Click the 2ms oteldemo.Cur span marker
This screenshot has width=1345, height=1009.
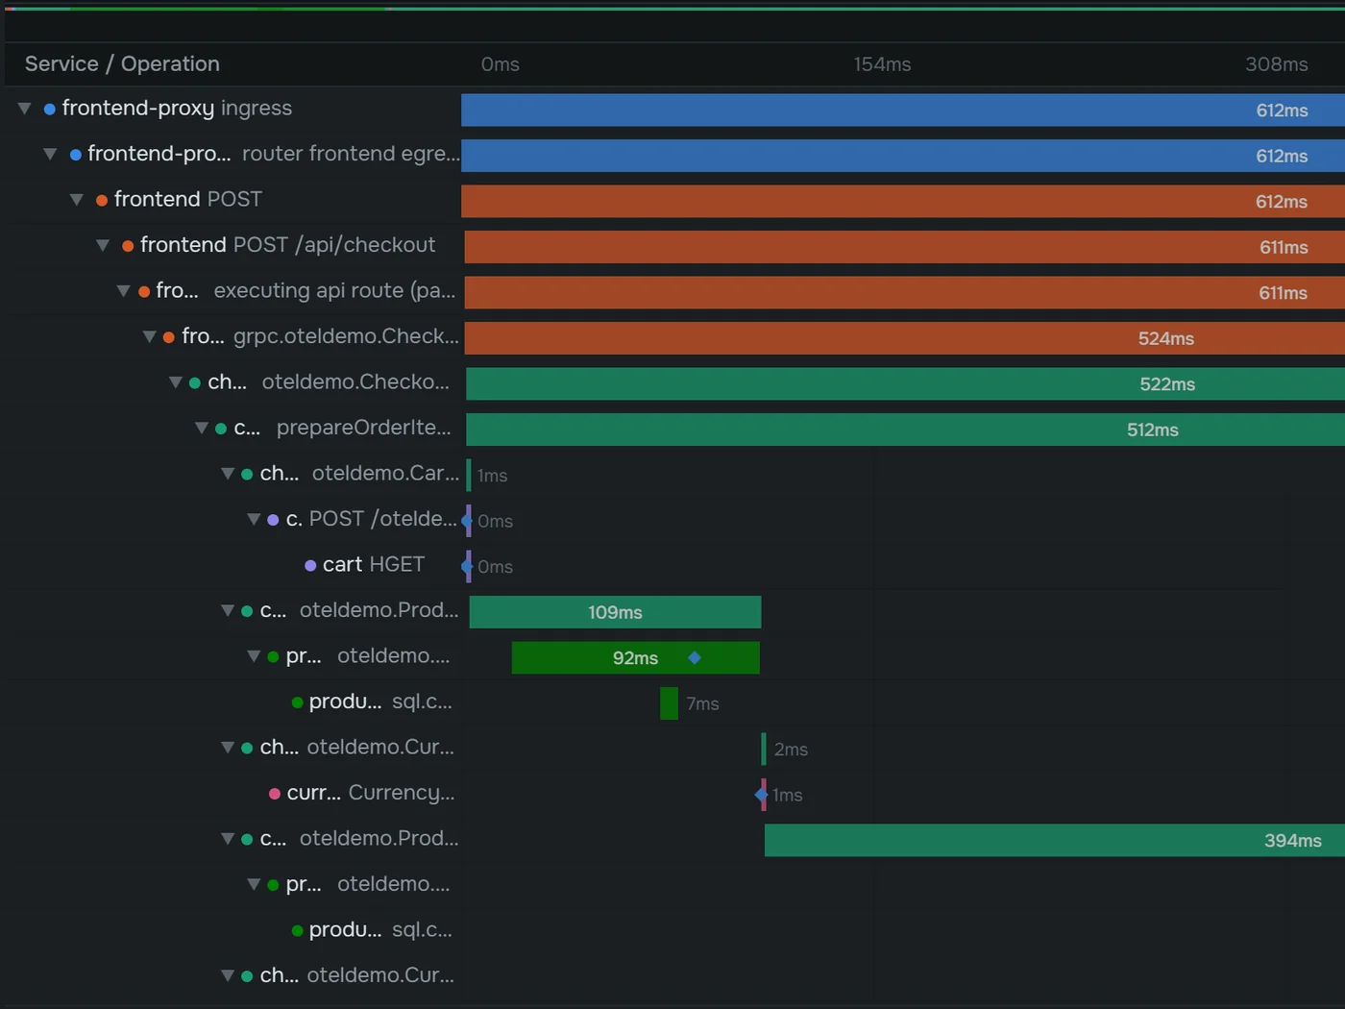pos(764,750)
